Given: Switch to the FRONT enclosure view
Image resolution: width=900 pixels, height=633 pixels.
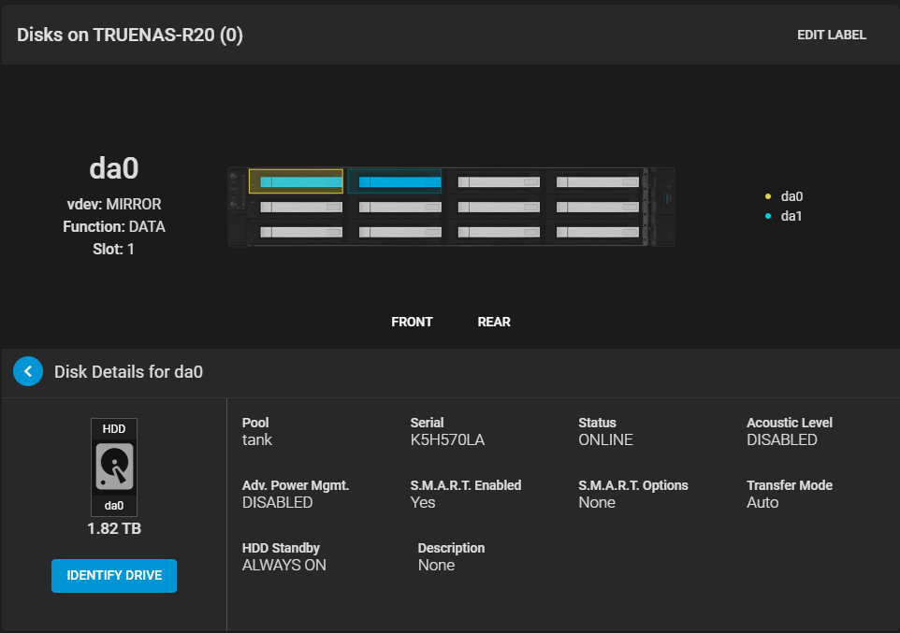Looking at the screenshot, I should click(x=413, y=322).
